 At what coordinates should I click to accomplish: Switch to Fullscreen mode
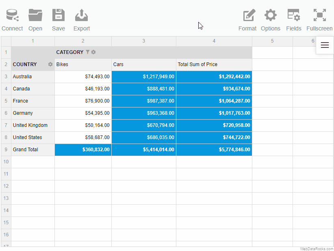(319, 15)
